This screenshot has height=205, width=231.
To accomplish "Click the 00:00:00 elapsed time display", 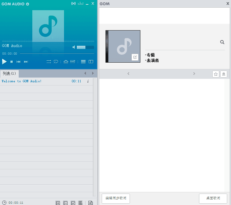I will pyautogui.click(x=10, y=54).
